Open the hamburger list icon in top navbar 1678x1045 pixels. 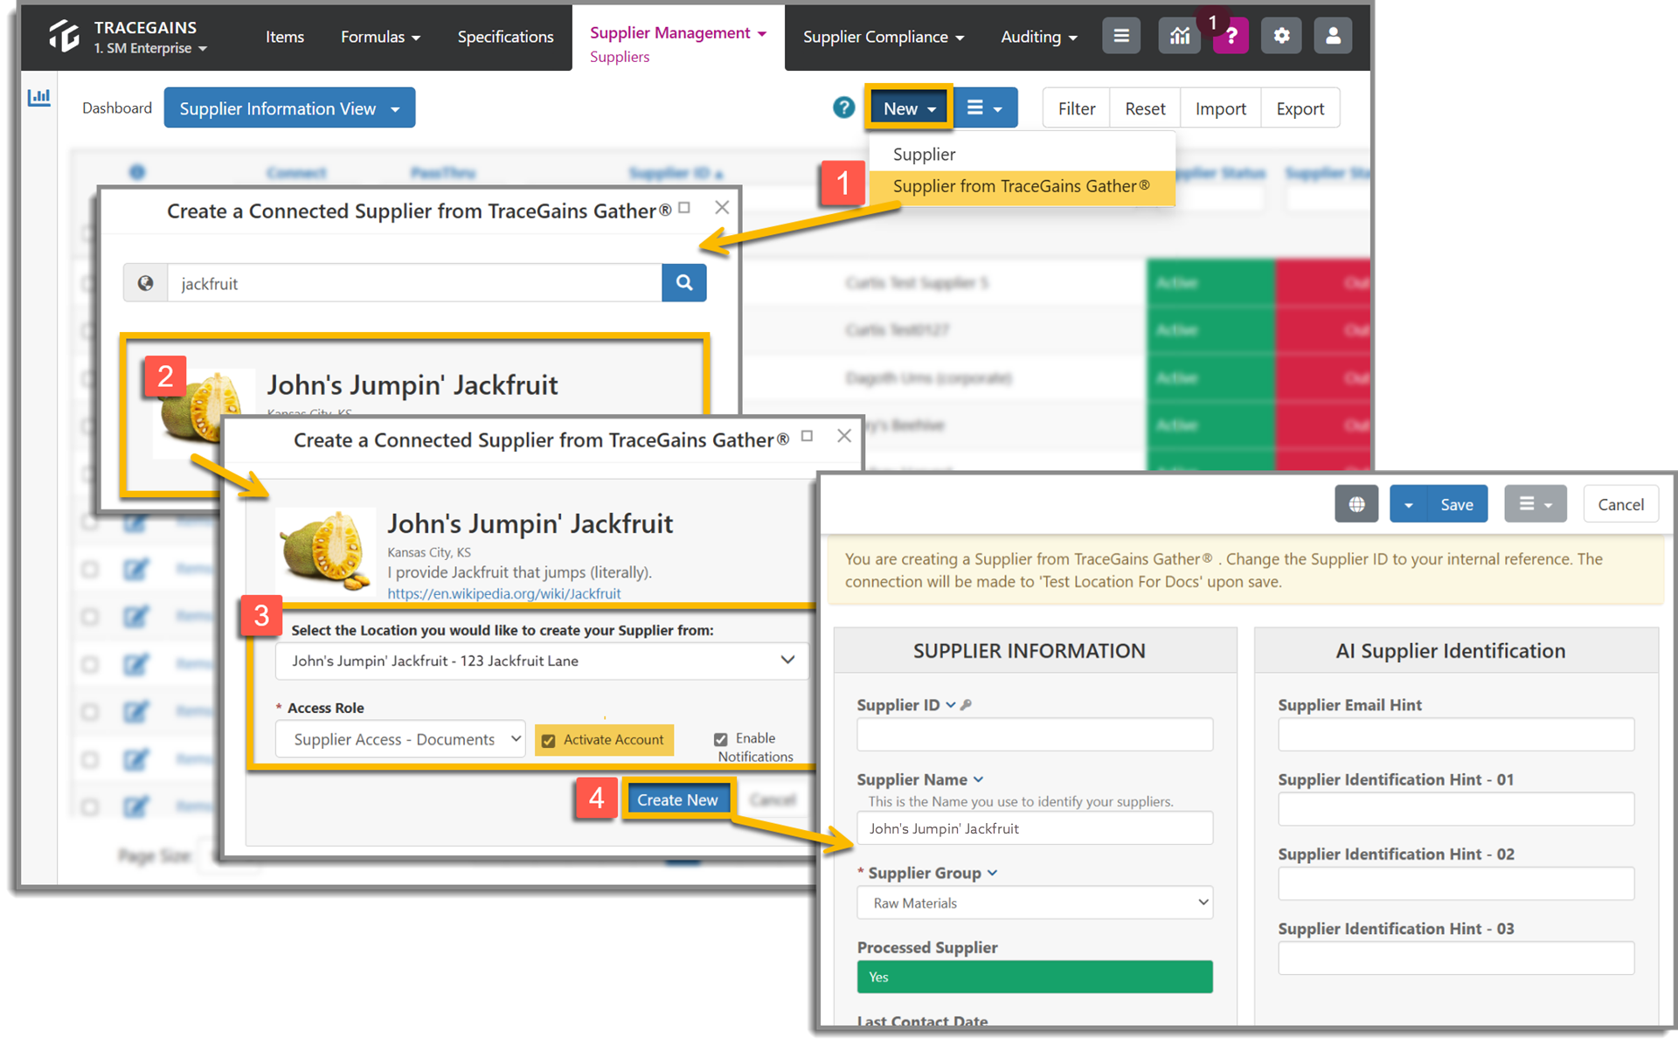1121,36
